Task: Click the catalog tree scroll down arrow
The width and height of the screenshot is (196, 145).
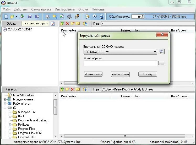Action: click(56, 136)
